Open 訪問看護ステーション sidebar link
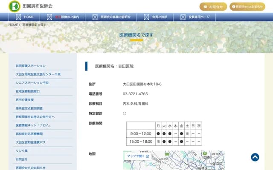Image resolution: width=273 pixels, height=170 pixels. [30, 66]
